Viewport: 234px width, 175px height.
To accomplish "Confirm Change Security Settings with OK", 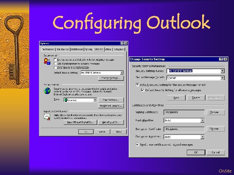I will [196, 152].
